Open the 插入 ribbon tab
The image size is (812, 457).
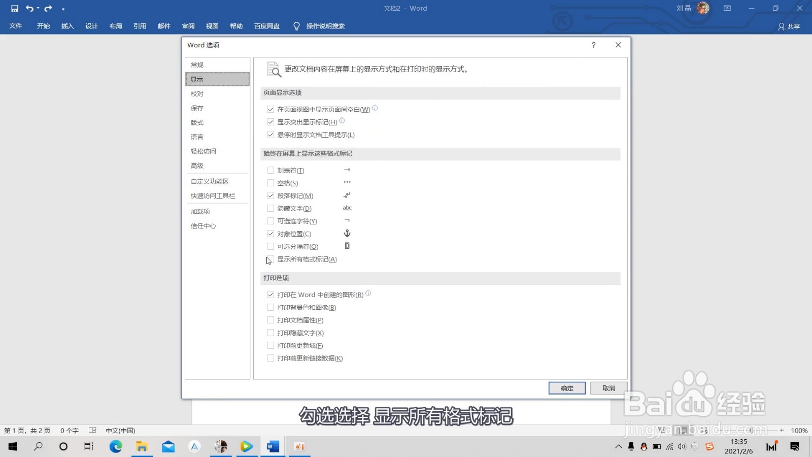tap(67, 26)
